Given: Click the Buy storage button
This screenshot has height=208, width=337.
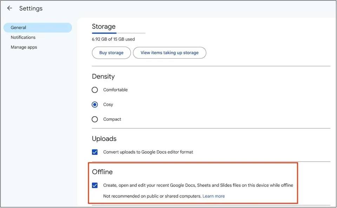Looking at the screenshot, I should click(x=111, y=53).
